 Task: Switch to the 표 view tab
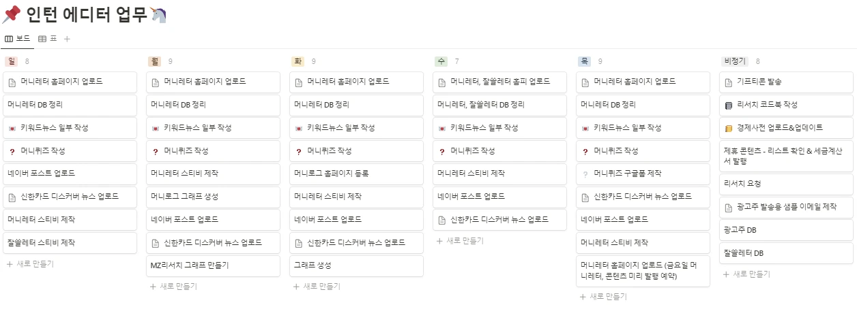coord(47,39)
